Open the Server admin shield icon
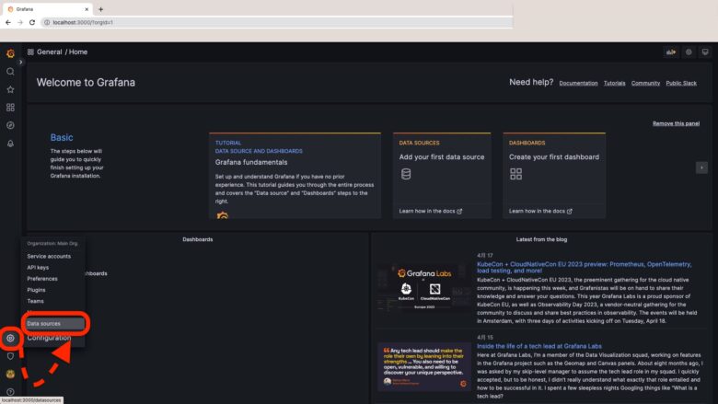The width and height of the screenshot is (718, 404). click(10, 356)
